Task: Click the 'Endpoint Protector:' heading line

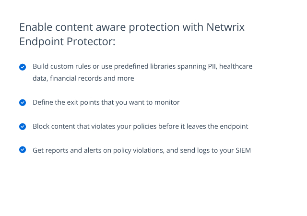Action: click(x=67, y=42)
